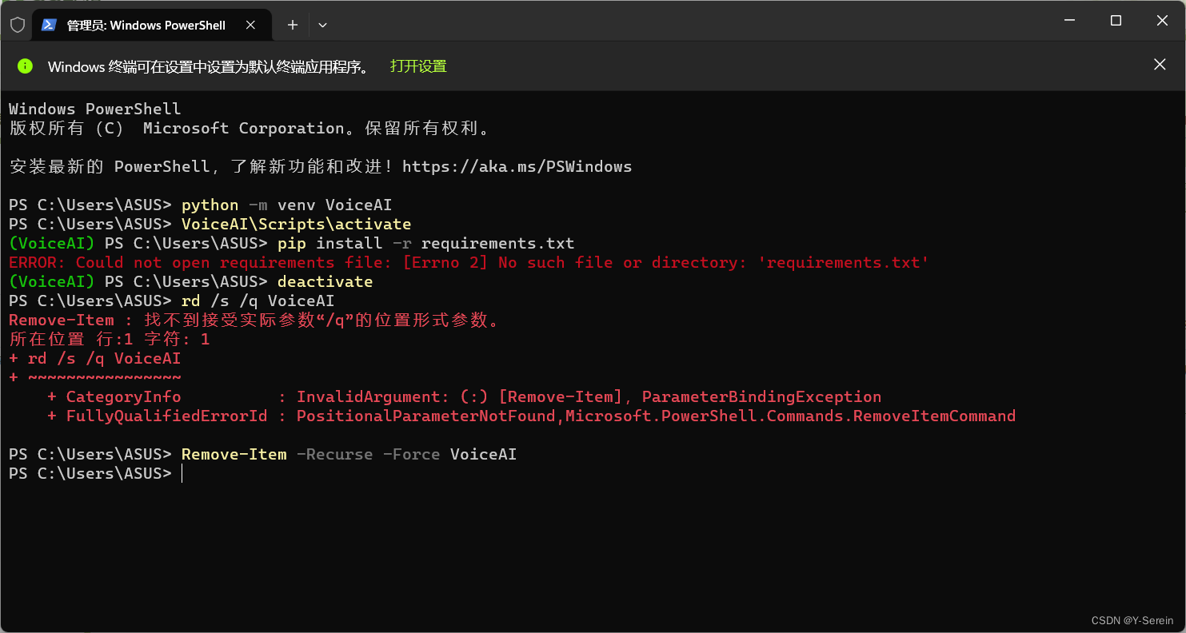Minimize the terminal window
Image resolution: width=1186 pixels, height=633 pixels.
[x=1071, y=21]
